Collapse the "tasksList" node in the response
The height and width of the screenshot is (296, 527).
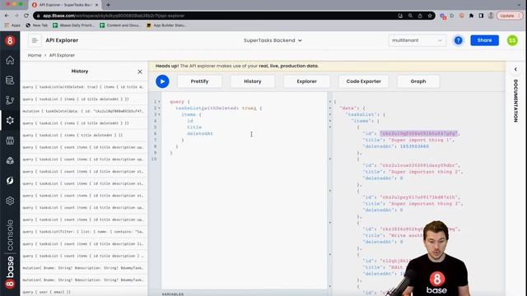[x=330, y=114]
